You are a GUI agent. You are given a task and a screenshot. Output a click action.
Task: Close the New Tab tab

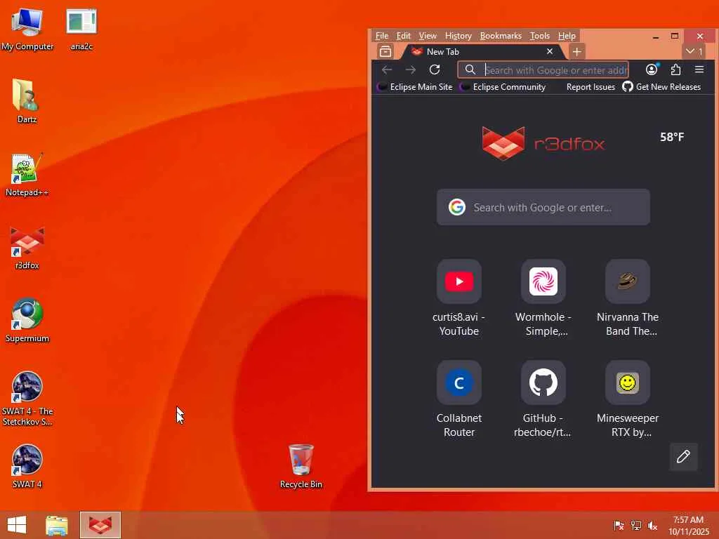[550, 51]
